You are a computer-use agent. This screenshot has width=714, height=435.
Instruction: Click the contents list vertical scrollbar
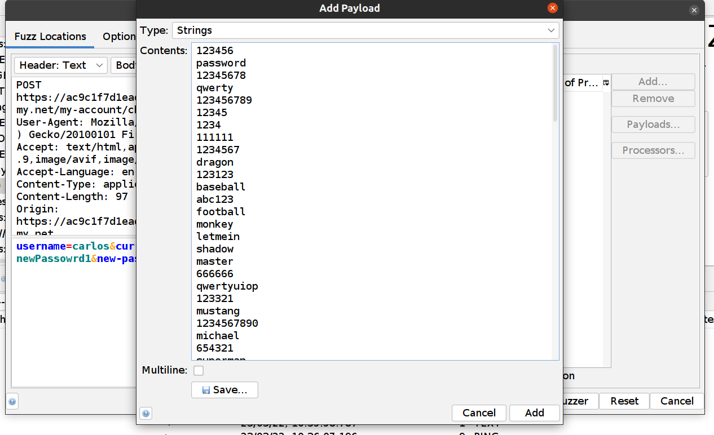(x=555, y=83)
